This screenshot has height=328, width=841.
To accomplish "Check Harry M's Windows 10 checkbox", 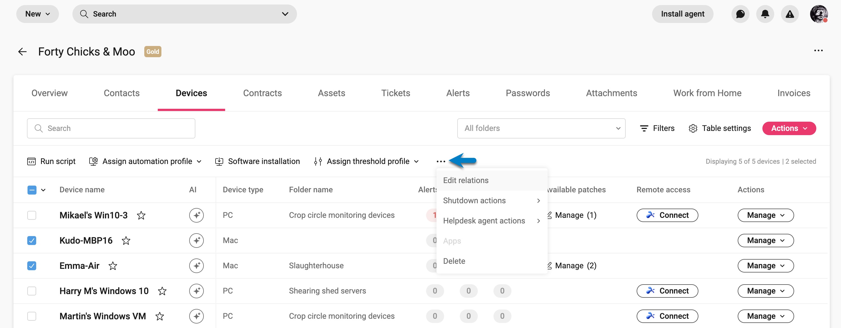I will pyautogui.click(x=32, y=291).
